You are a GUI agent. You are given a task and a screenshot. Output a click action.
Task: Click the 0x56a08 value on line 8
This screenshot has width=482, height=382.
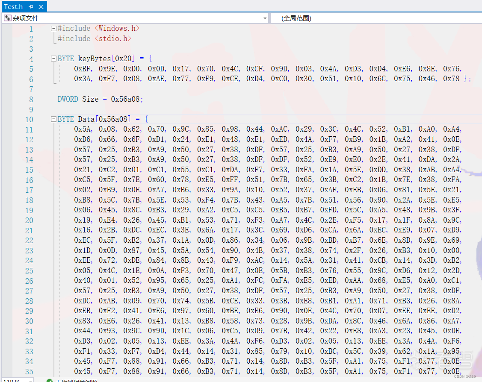pos(125,99)
